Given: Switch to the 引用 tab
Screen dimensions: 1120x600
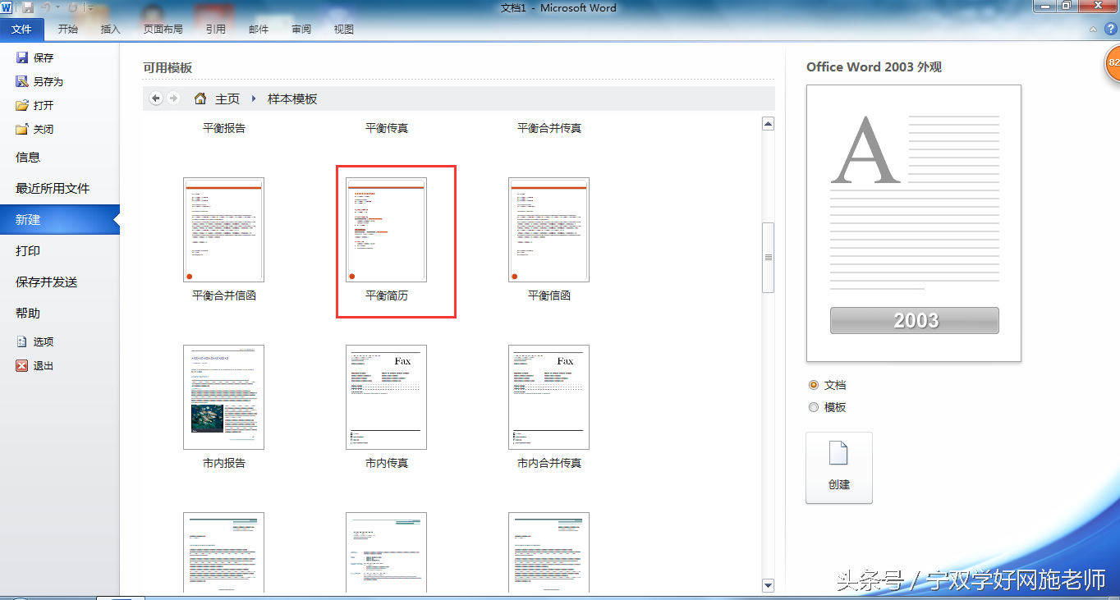Looking at the screenshot, I should 216,30.
